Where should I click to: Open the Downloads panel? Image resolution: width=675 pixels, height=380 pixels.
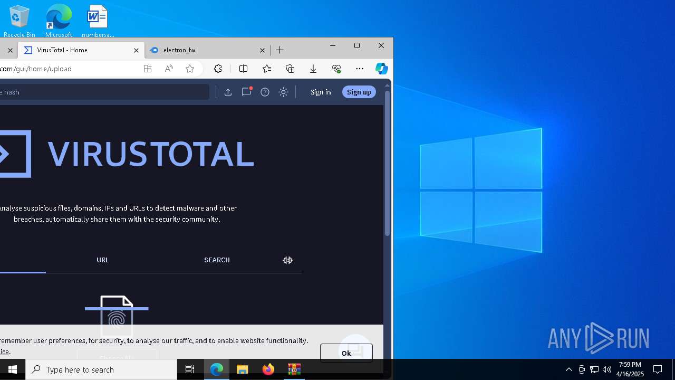coord(313,69)
